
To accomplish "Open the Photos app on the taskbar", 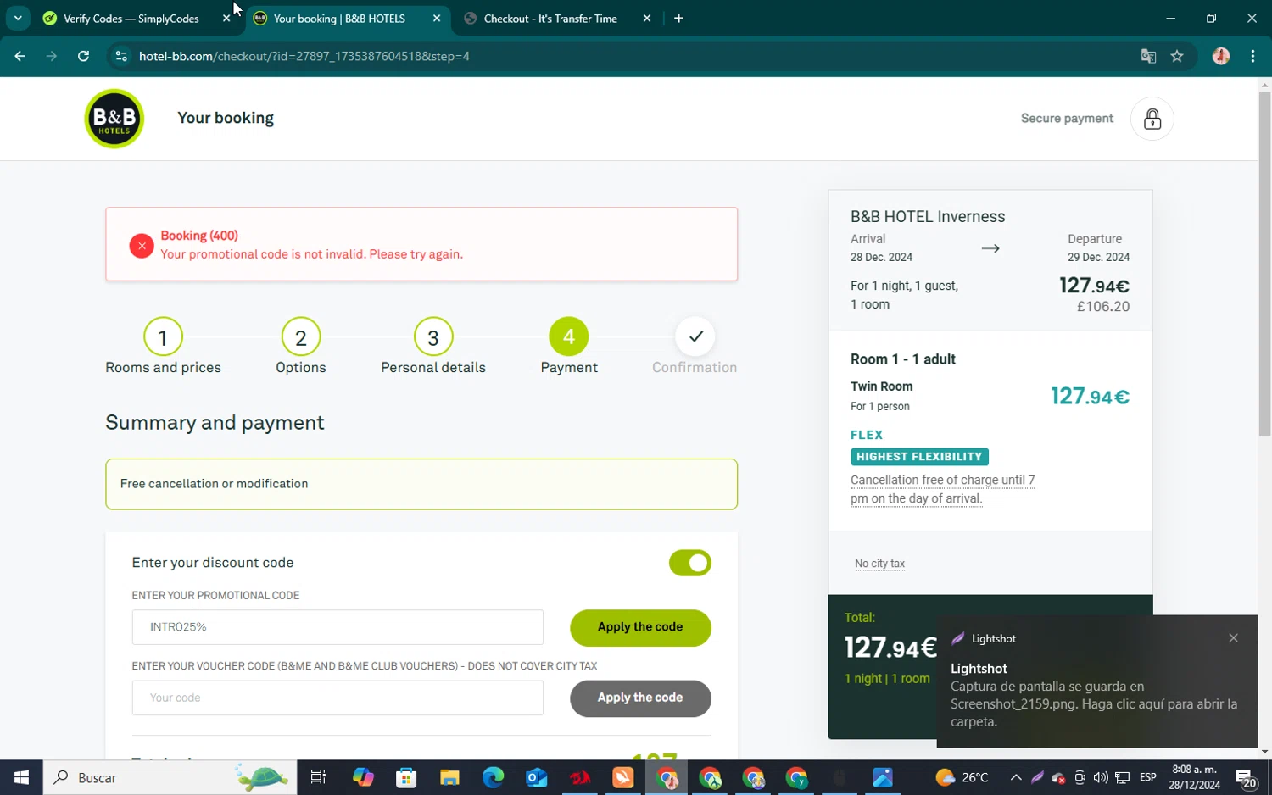I will tap(883, 777).
